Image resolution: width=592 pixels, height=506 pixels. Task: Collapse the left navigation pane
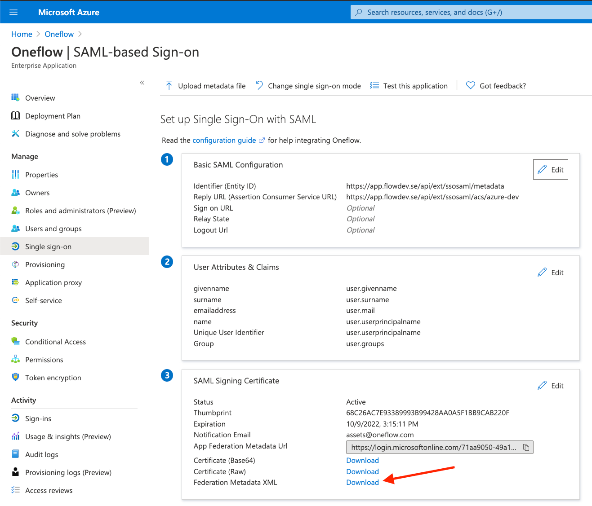pyautogui.click(x=142, y=83)
